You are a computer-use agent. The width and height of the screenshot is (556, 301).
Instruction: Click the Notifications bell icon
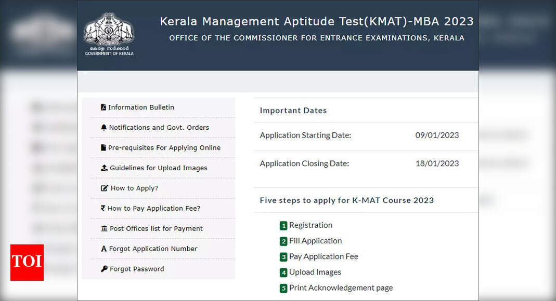pyautogui.click(x=104, y=127)
